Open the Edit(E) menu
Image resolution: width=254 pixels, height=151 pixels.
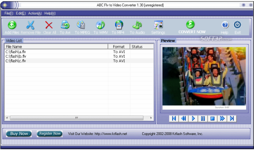click(x=21, y=13)
